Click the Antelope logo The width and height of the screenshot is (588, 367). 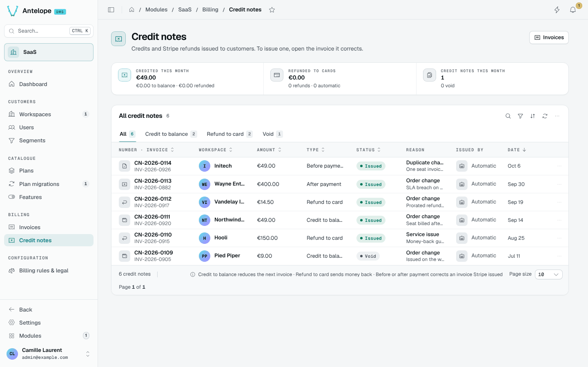[x=13, y=11]
